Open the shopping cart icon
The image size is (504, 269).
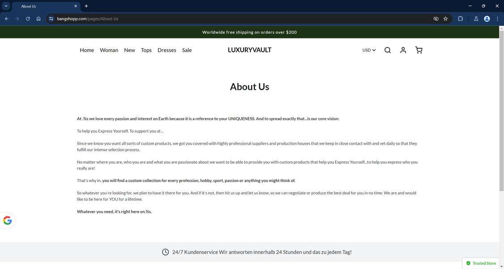click(x=419, y=50)
